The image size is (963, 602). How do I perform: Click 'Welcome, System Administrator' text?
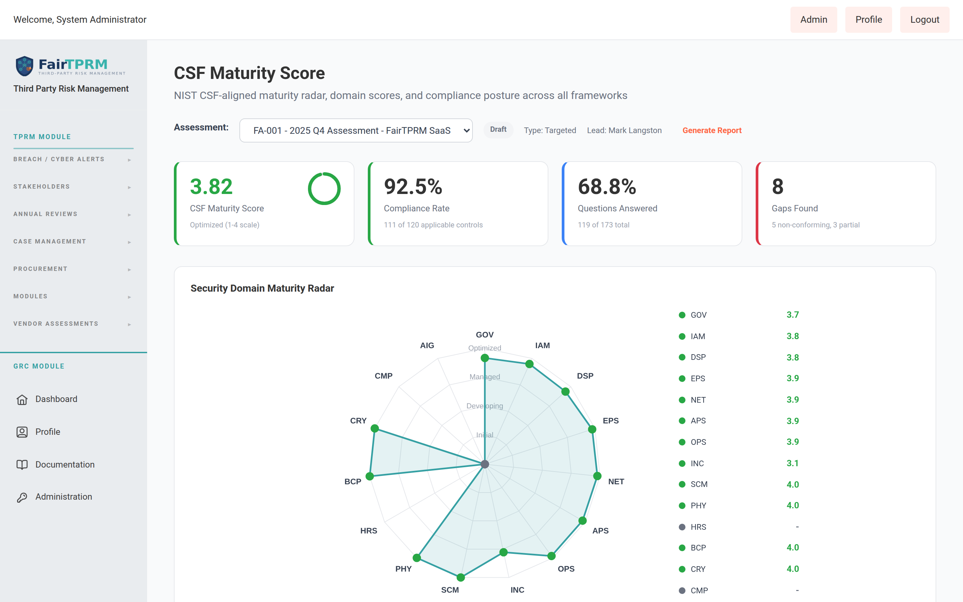pyautogui.click(x=80, y=19)
